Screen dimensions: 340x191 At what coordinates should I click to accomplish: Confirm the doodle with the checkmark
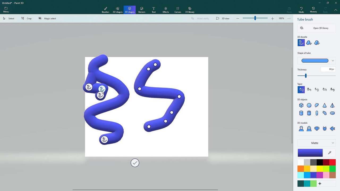(135, 163)
